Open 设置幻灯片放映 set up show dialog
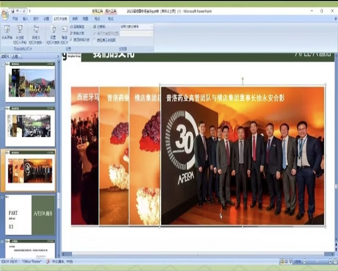 tap(53, 34)
